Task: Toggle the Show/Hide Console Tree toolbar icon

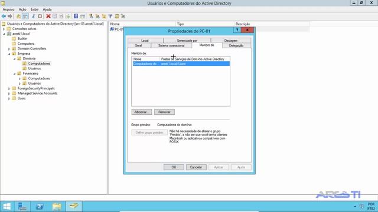Action: click(25, 16)
